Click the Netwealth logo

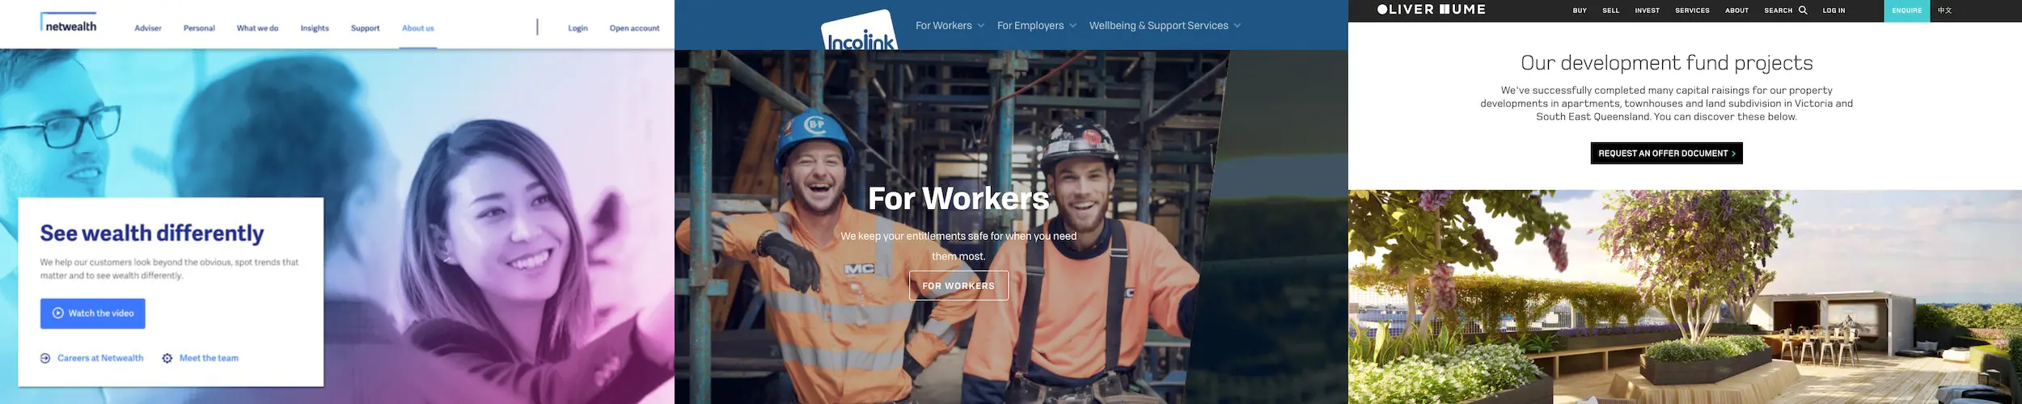point(69,23)
